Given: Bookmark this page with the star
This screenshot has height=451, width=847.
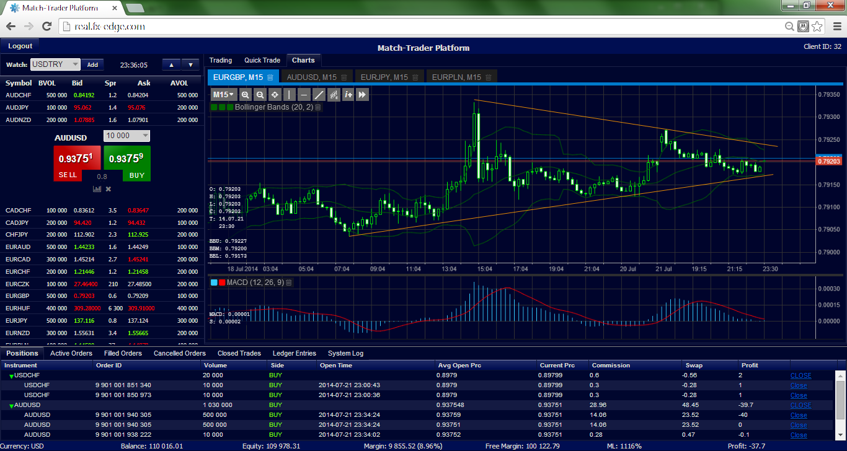Looking at the screenshot, I should (817, 27).
